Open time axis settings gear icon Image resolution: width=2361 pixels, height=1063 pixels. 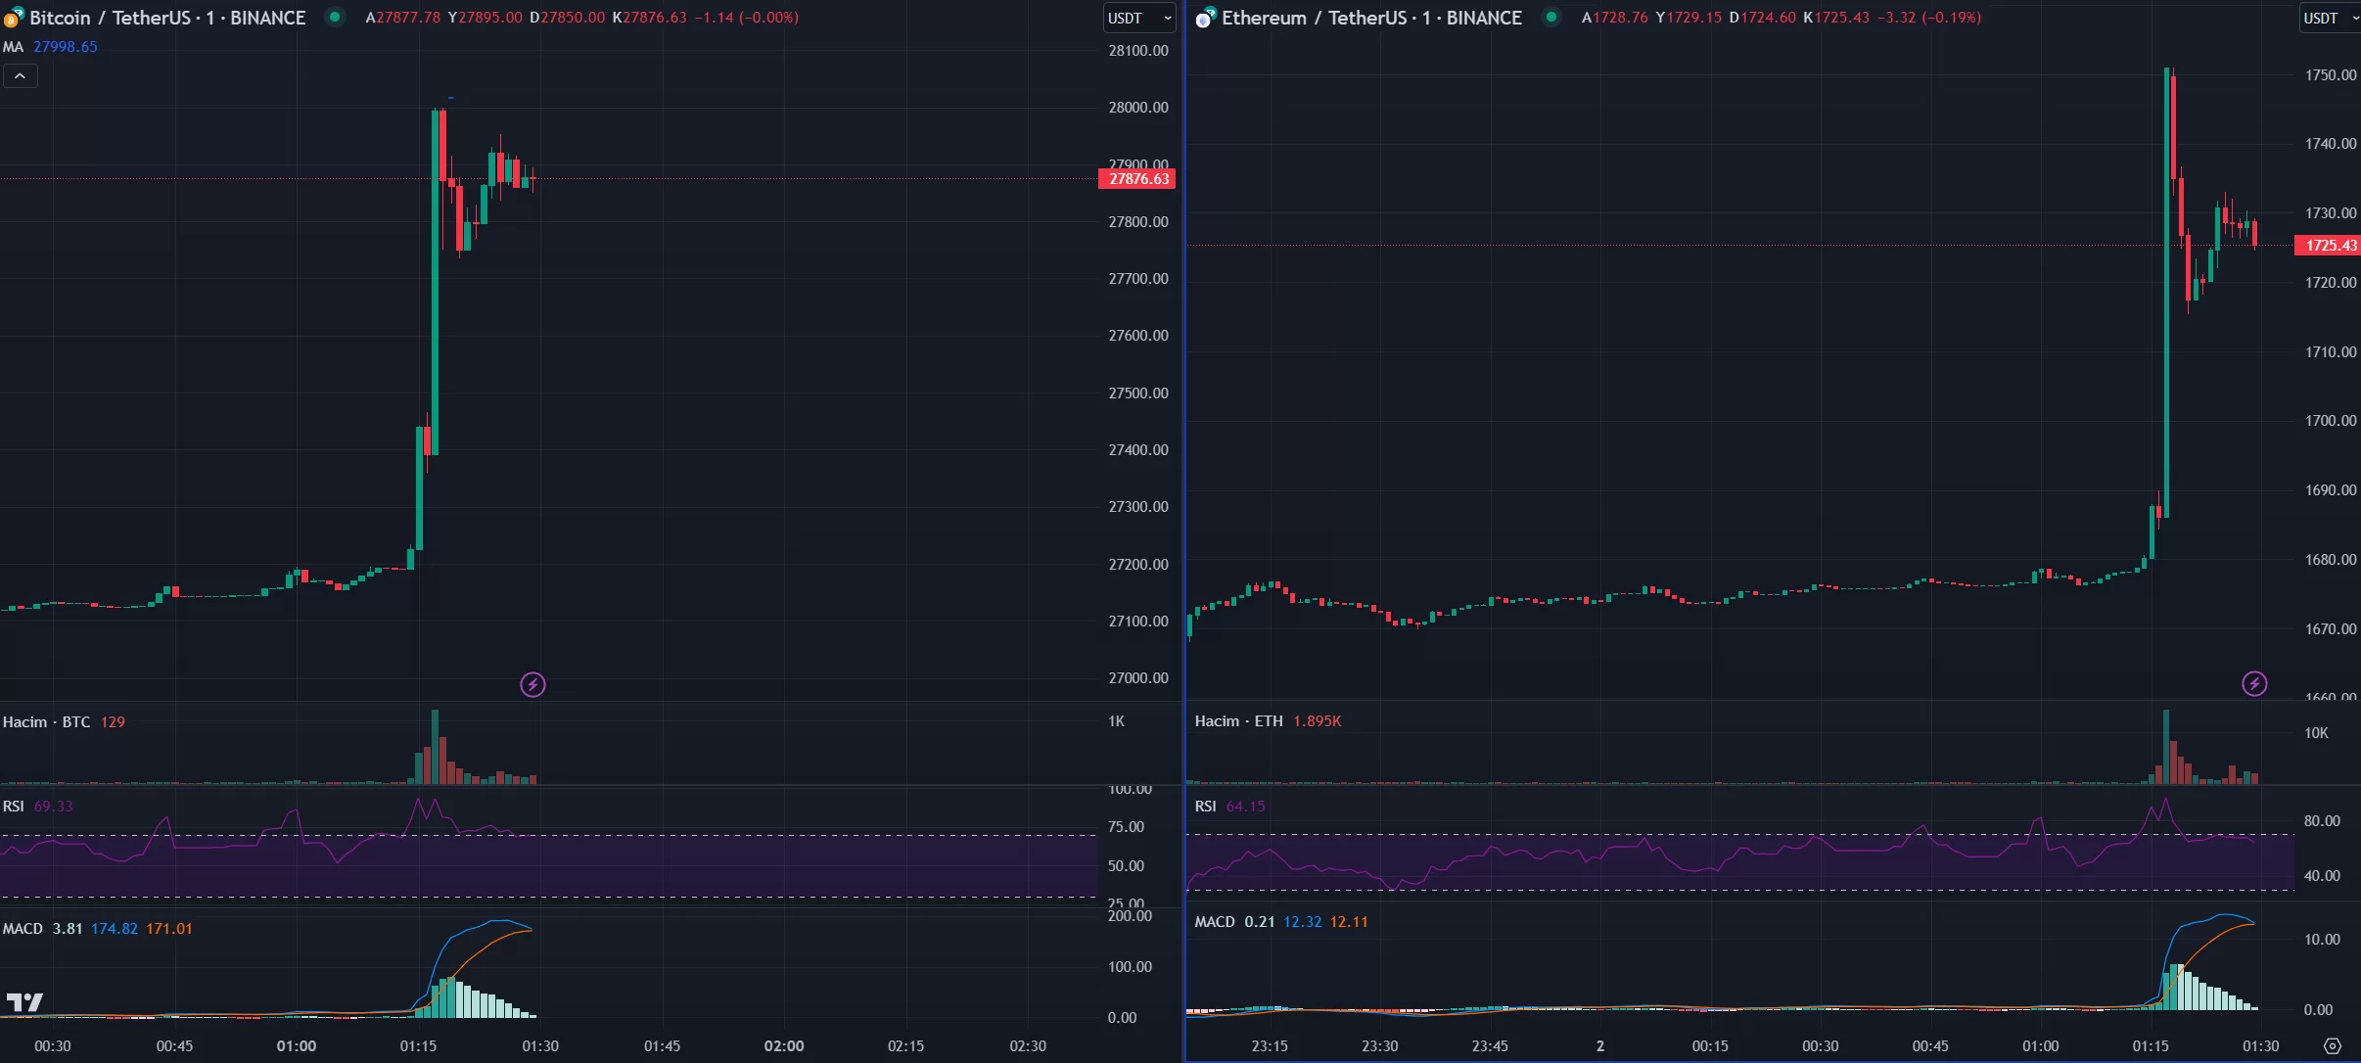click(x=2333, y=1046)
